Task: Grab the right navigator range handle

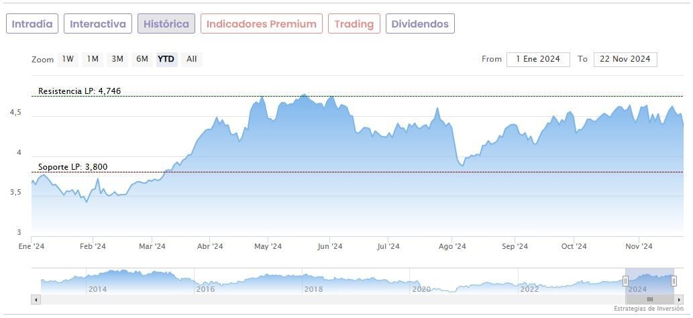Action: click(674, 281)
